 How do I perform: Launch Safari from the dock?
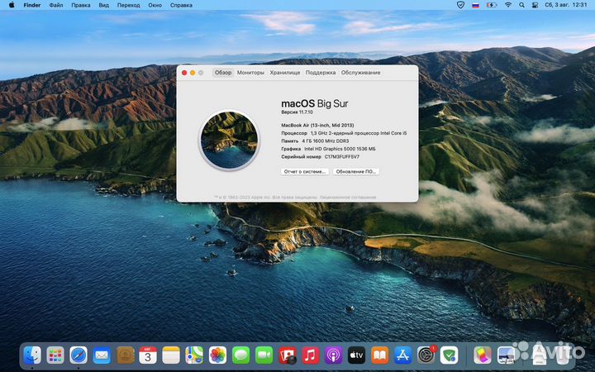click(x=79, y=355)
